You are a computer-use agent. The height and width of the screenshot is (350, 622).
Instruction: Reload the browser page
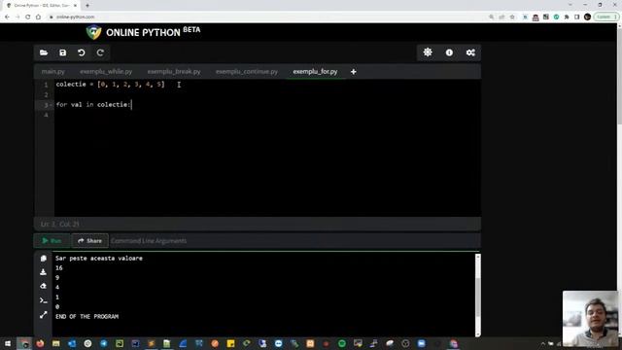point(28,17)
